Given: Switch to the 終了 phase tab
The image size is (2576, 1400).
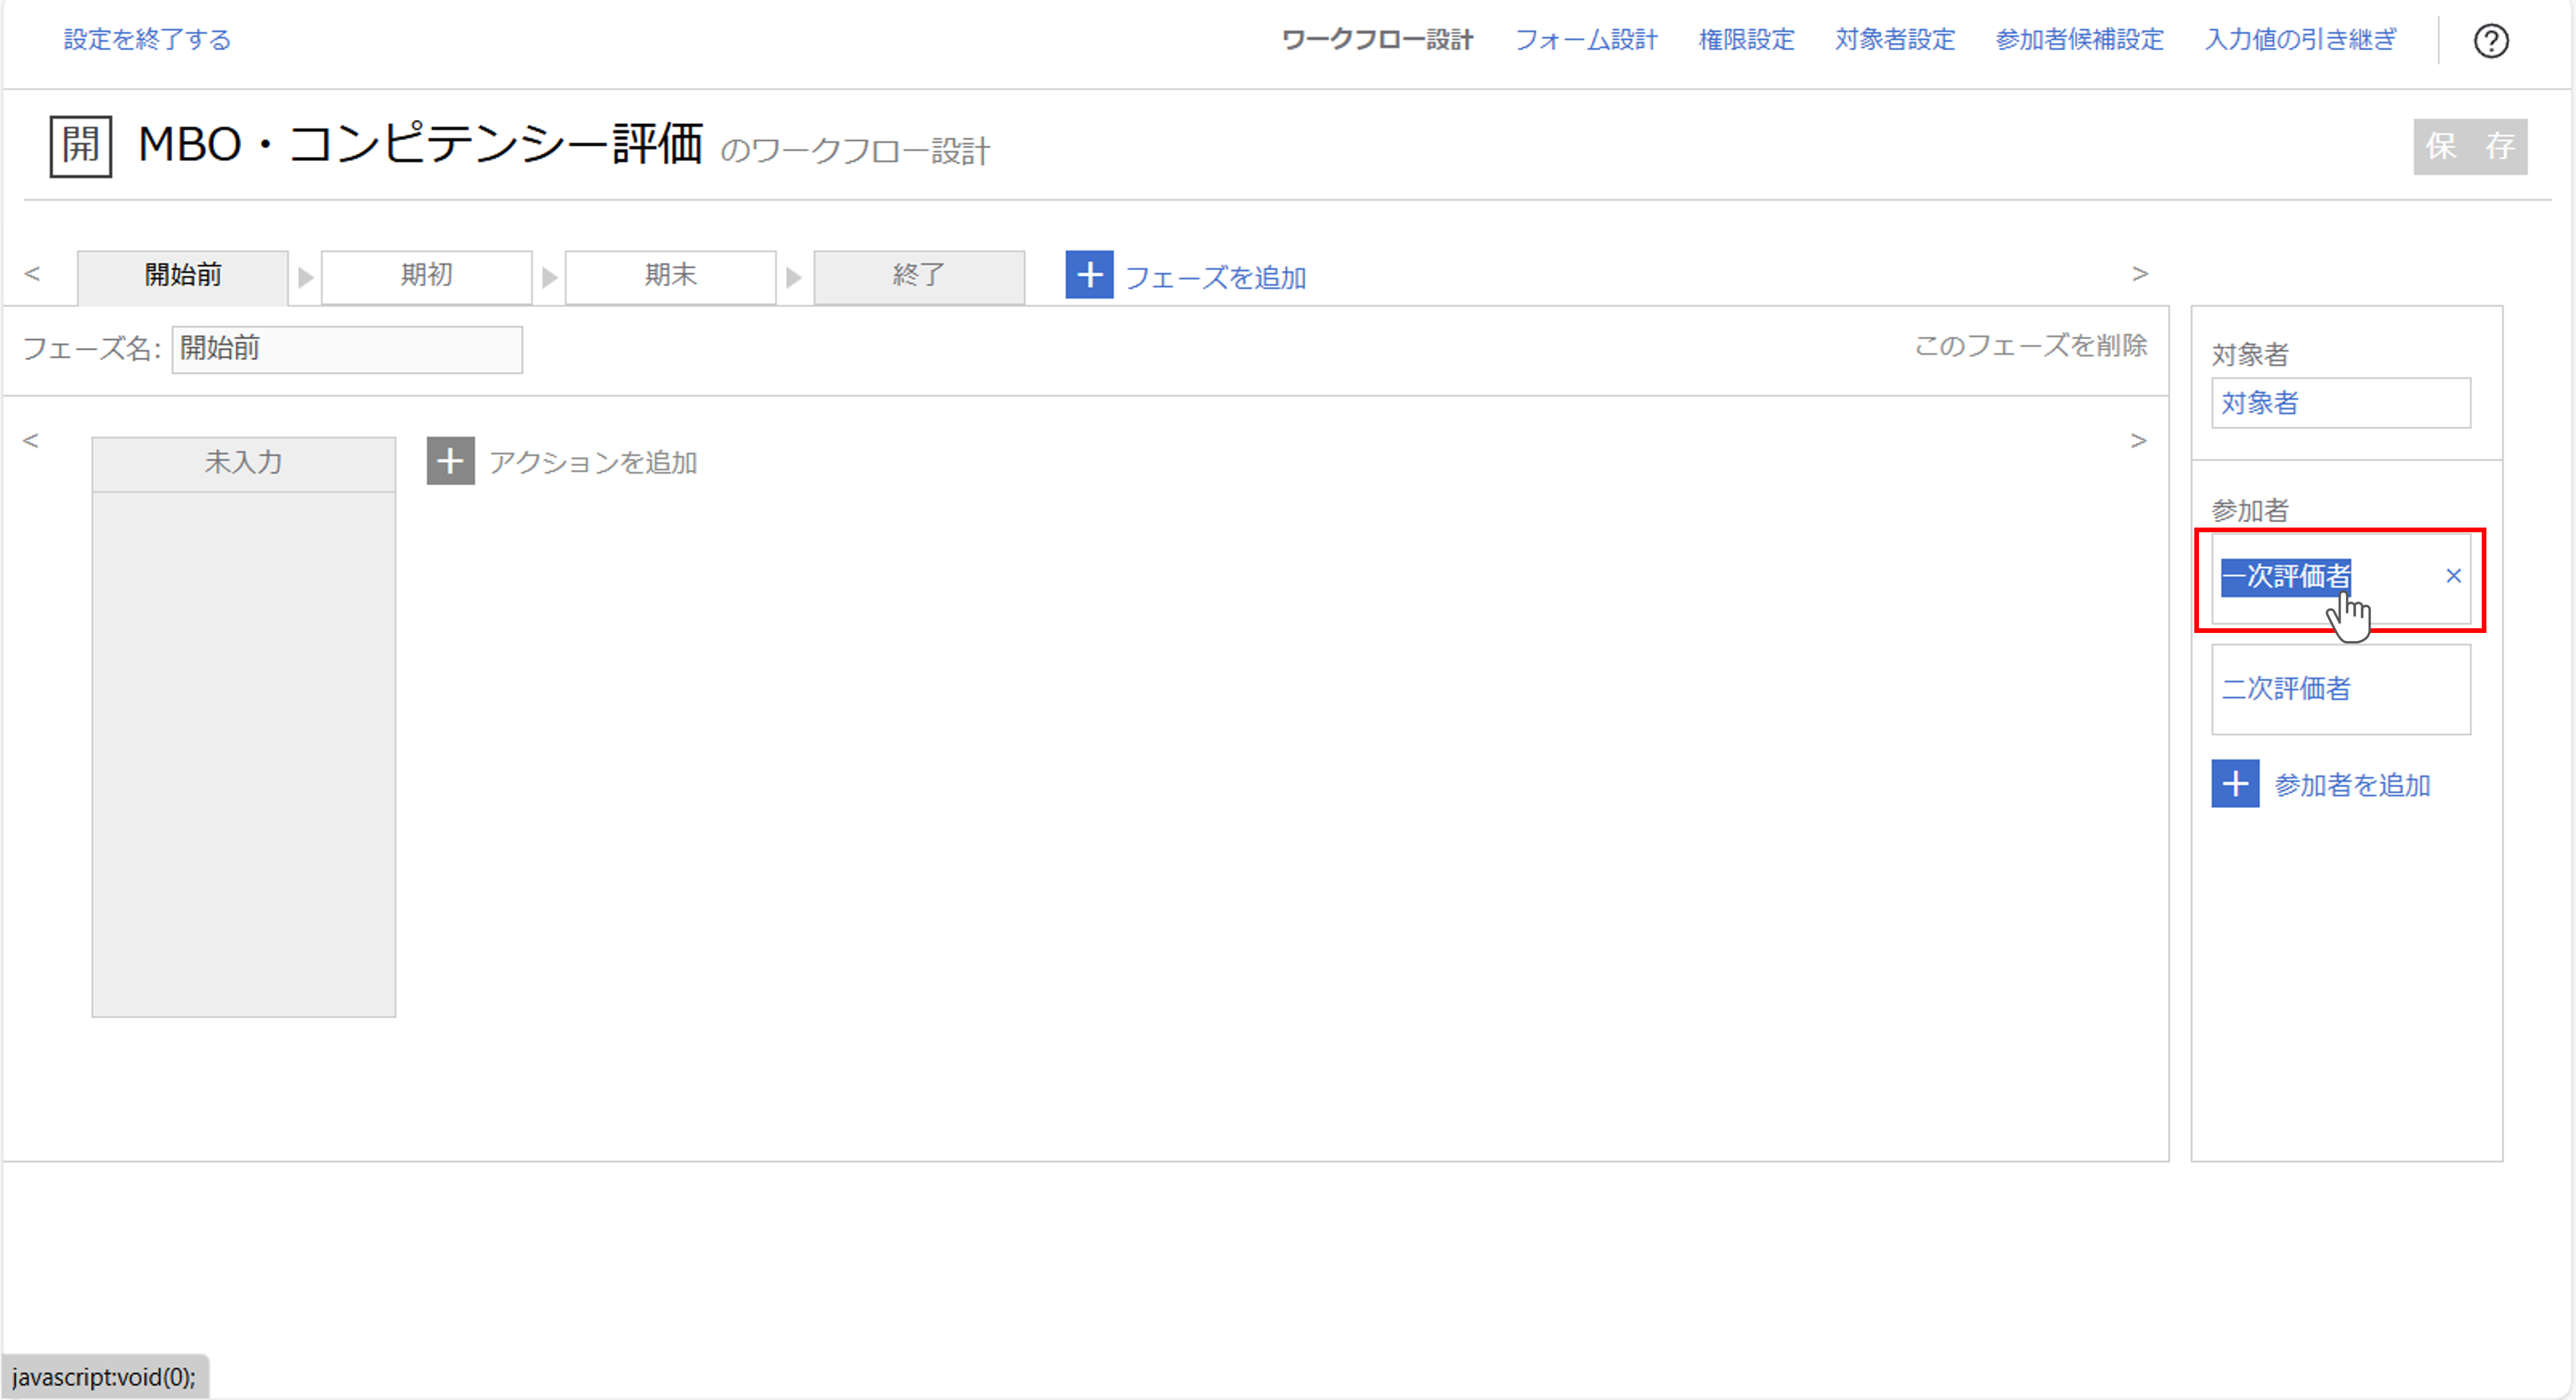Looking at the screenshot, I should 918,275.
